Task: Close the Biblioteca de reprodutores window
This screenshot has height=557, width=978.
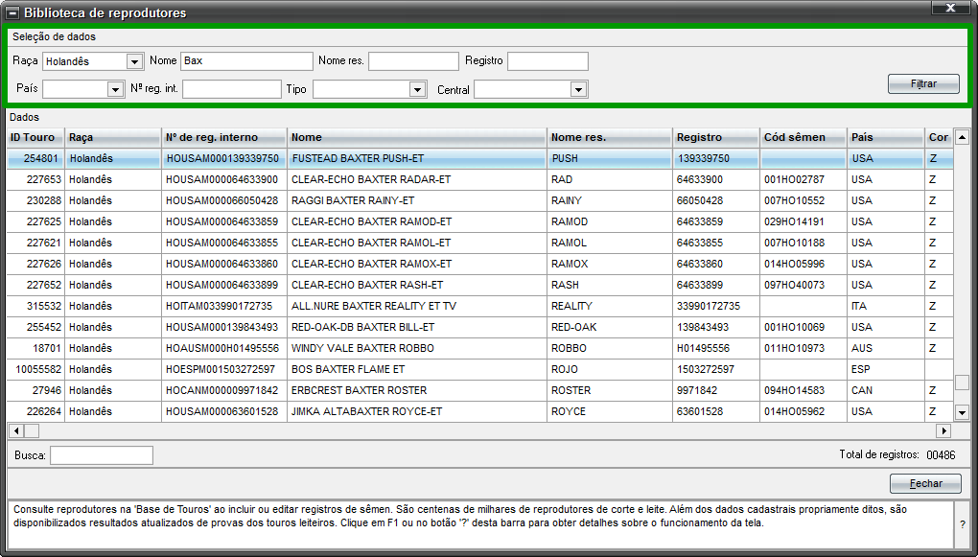Action: click(x=950, y=8)
